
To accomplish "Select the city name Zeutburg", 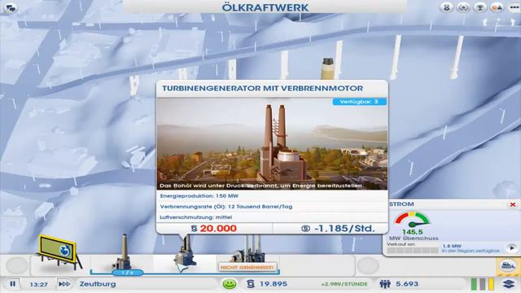I will click(x=98, y=284).
